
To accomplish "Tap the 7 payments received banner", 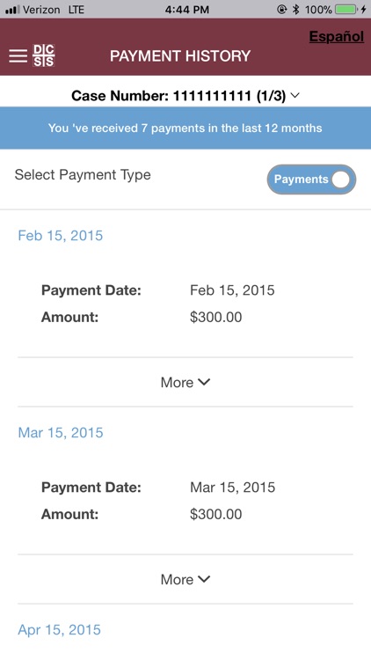I will 185,128.
